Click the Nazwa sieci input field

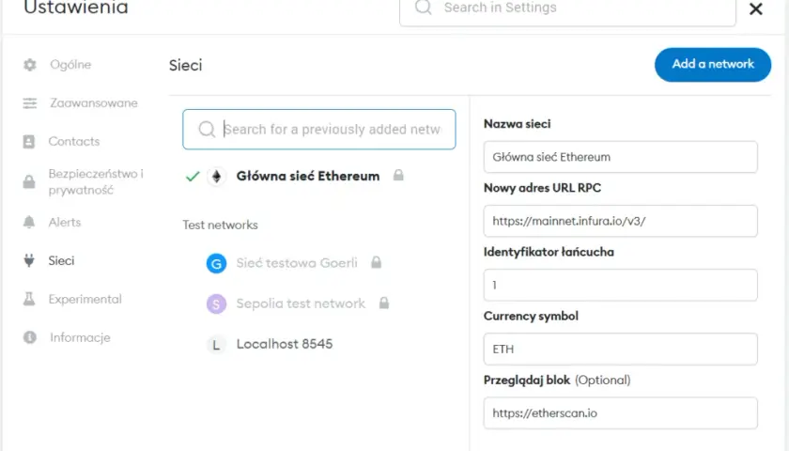621,157
